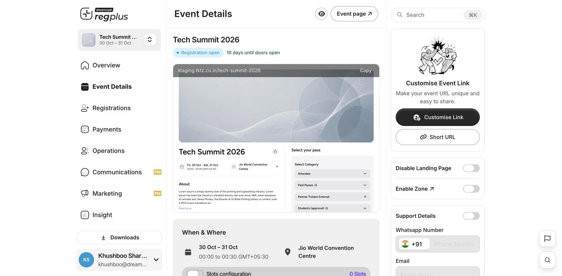562x276 pixels.
Task: Toggle Slots configuration switch
Action: [x=195, y=273]
